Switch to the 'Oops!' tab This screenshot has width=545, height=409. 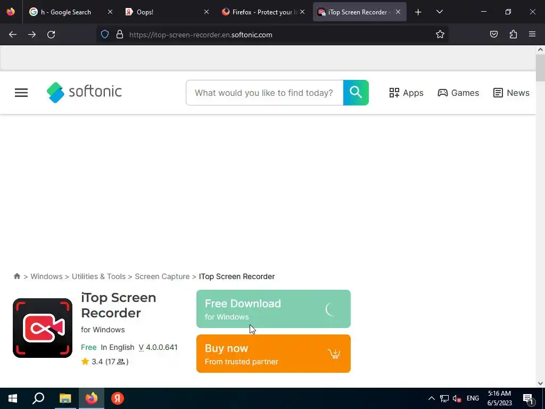167,12
